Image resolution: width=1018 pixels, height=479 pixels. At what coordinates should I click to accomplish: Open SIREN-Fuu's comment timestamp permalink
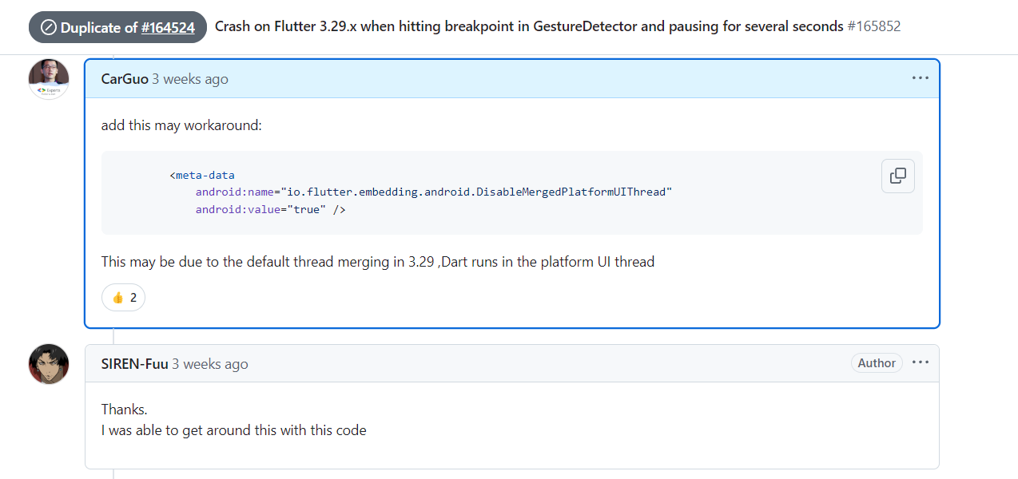coord(210,364)
